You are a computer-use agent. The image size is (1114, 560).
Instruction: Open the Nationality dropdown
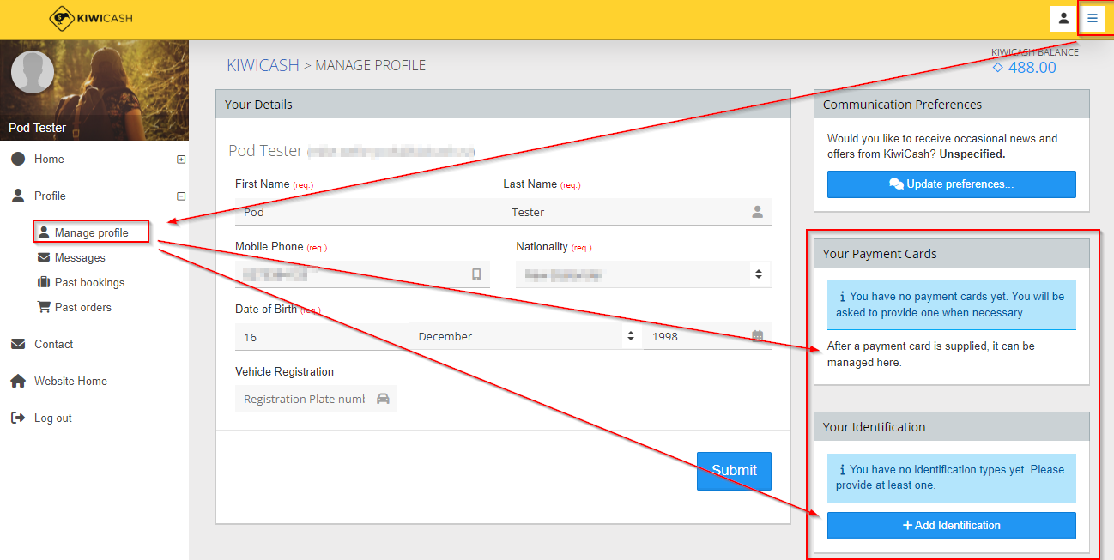643,274
